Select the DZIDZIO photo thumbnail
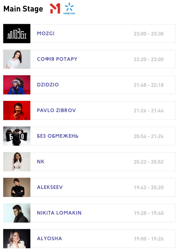This screenshot has width=179, height=252. pyautogui.click(x=17, y=85)
